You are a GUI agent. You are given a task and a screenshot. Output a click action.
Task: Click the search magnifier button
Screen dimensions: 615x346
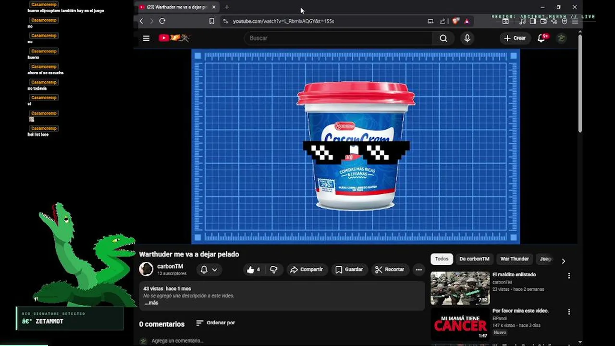click(443, 38)
